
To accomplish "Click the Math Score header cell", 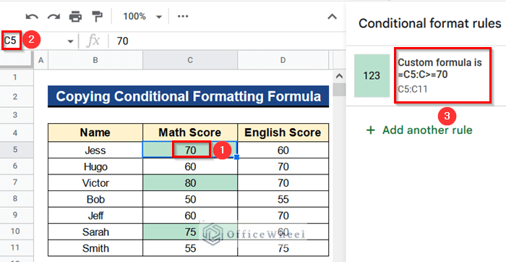I will coord(190,132).
